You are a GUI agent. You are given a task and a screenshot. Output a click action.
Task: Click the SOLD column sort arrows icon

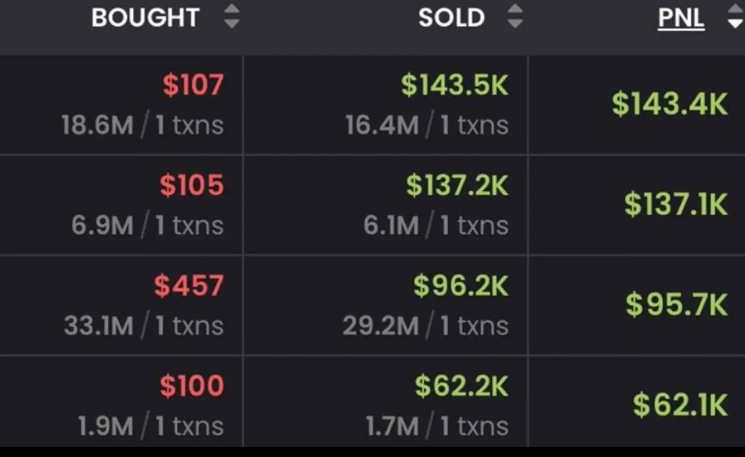(x=515, y=17)
